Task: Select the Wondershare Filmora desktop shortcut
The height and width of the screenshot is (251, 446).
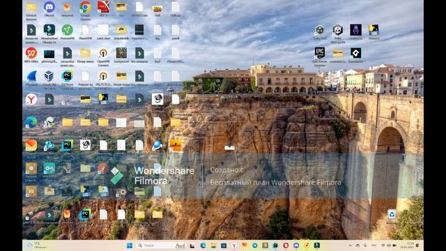Action: pyautogui.click(x=49, y=30)
